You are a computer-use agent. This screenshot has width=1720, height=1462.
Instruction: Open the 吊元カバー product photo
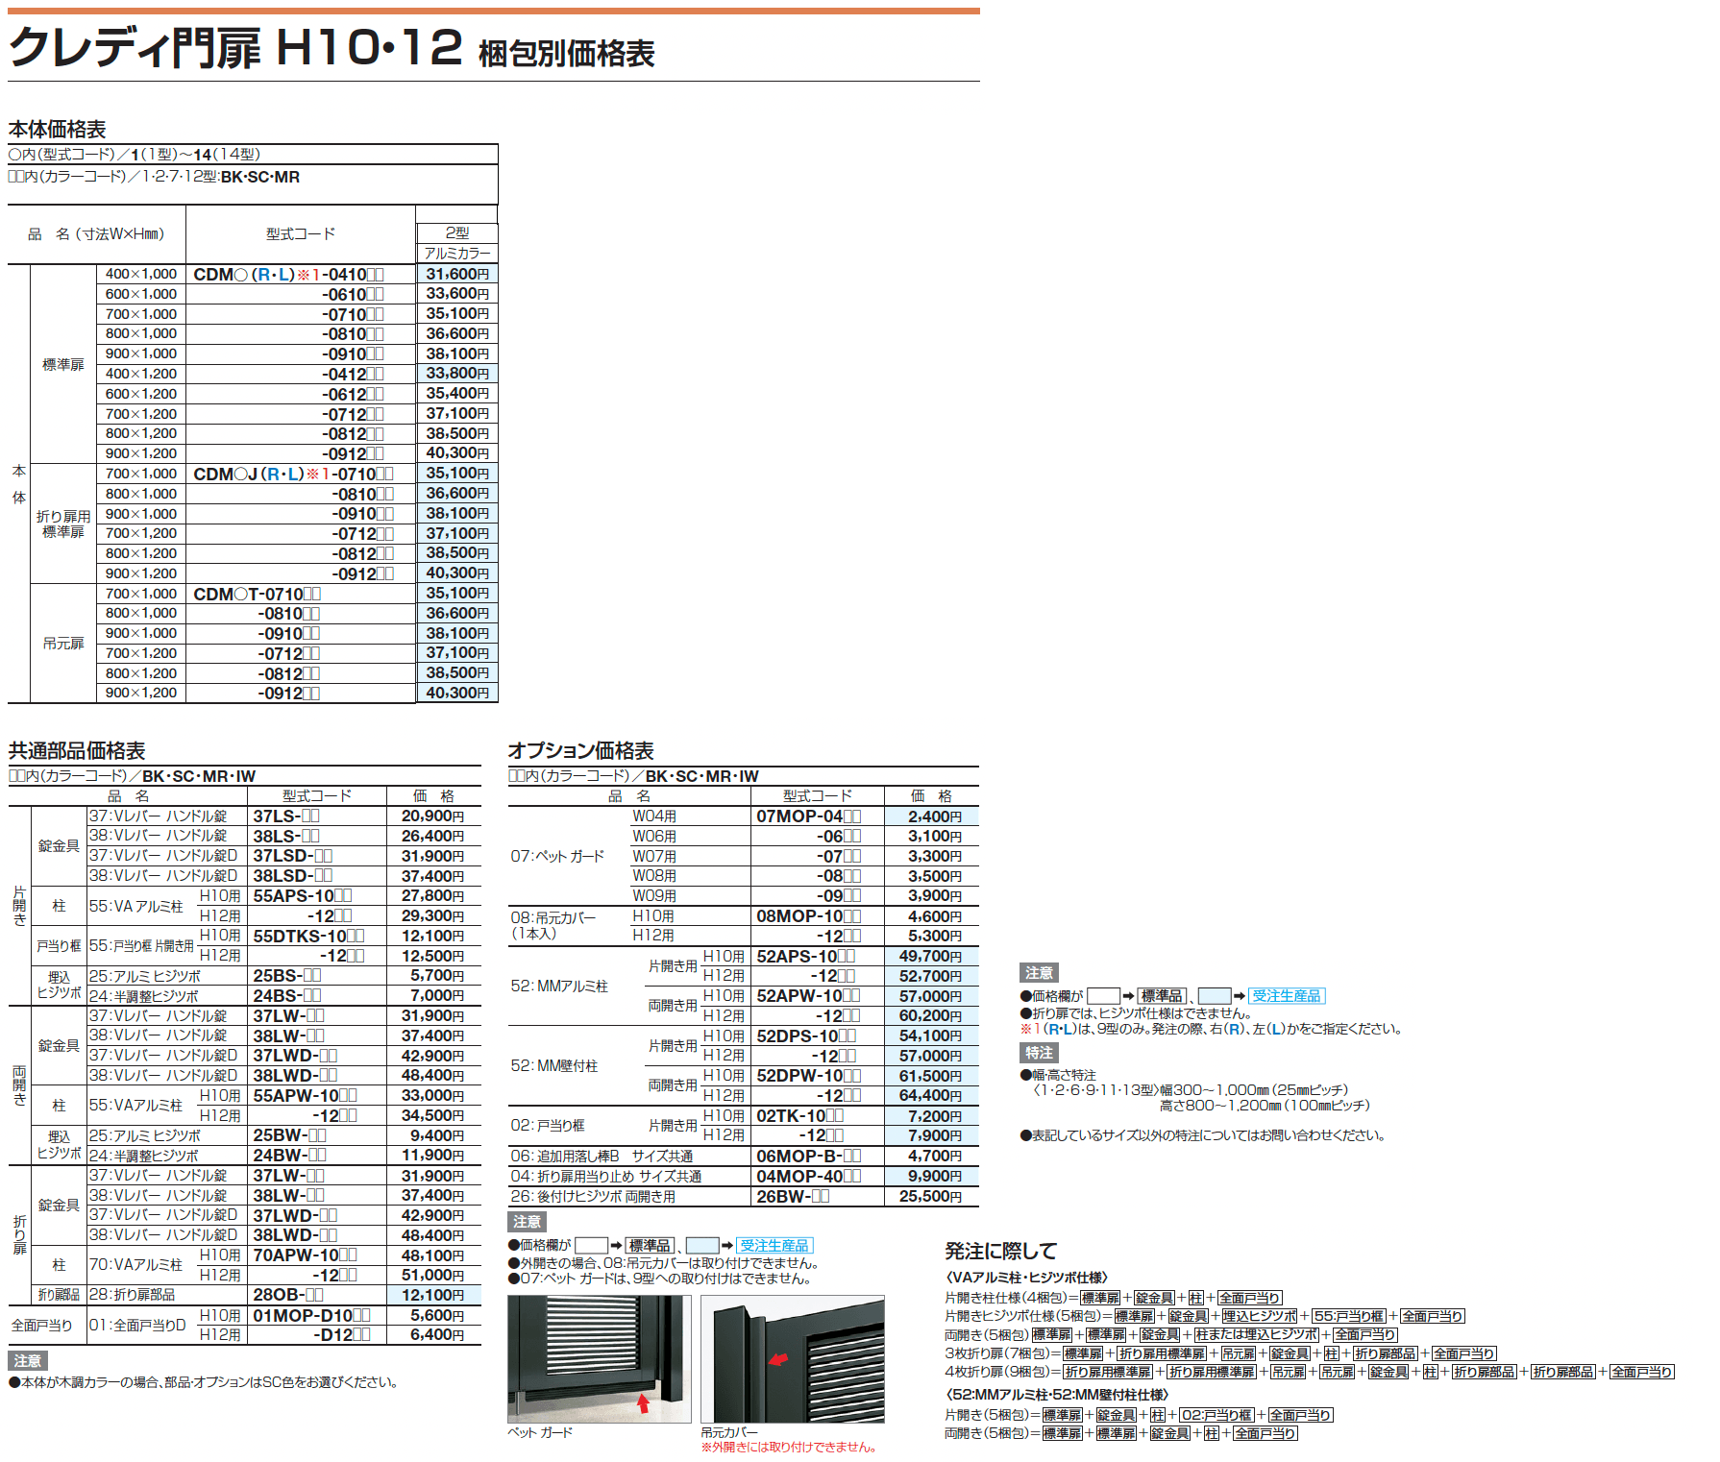tap(792, 1358)
